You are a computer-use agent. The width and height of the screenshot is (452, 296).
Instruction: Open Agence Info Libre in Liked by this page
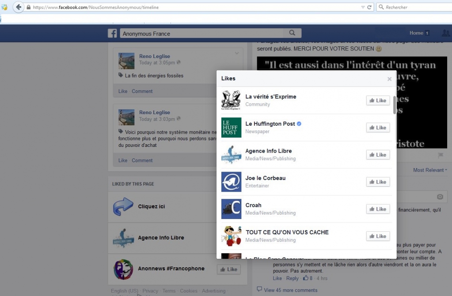pos(161,238)
